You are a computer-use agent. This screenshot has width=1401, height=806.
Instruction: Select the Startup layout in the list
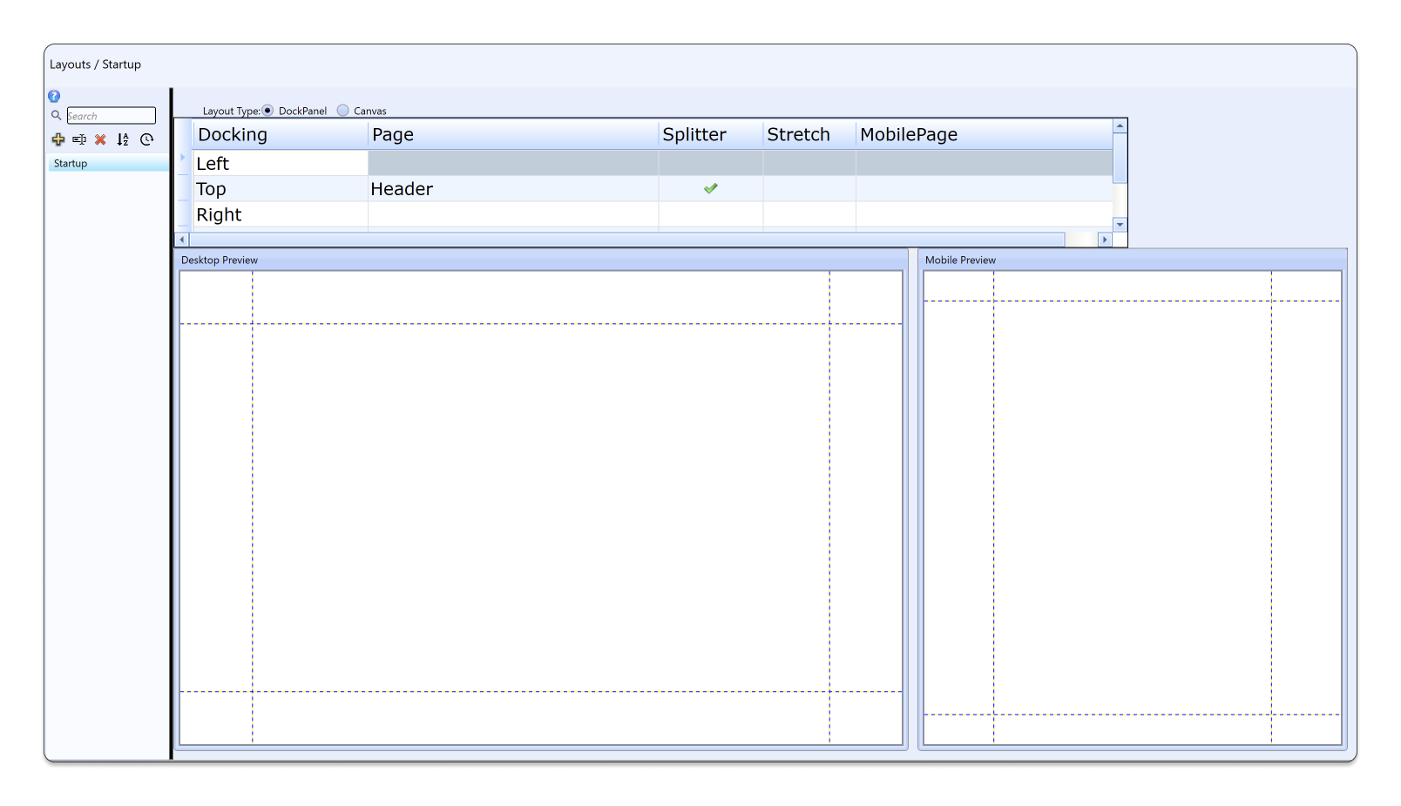pyautogui.click(x=71, y=164)
